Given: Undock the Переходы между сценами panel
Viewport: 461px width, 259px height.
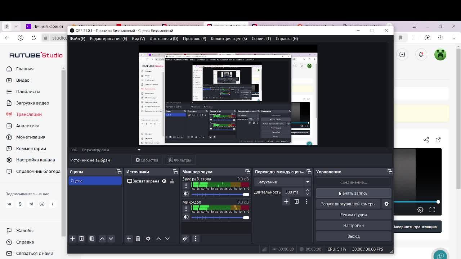Looking at the screenshot, I should pos(309,172).
